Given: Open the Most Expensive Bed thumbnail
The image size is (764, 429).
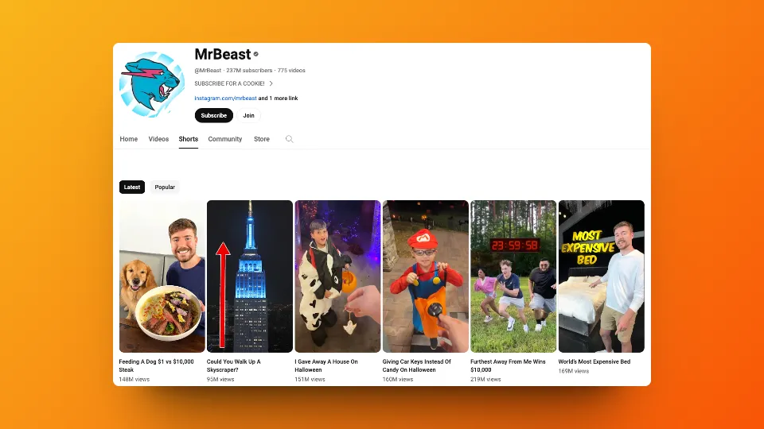Looking at the screenshot, I should point(602,276).
